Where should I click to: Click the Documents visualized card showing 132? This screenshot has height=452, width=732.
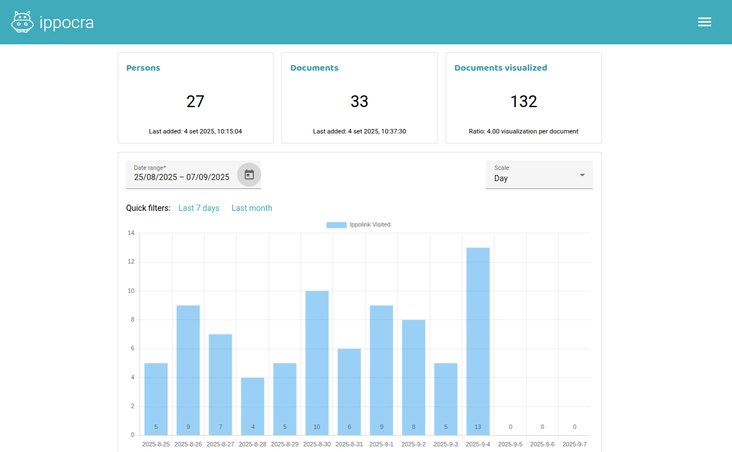tap(523, 98)
